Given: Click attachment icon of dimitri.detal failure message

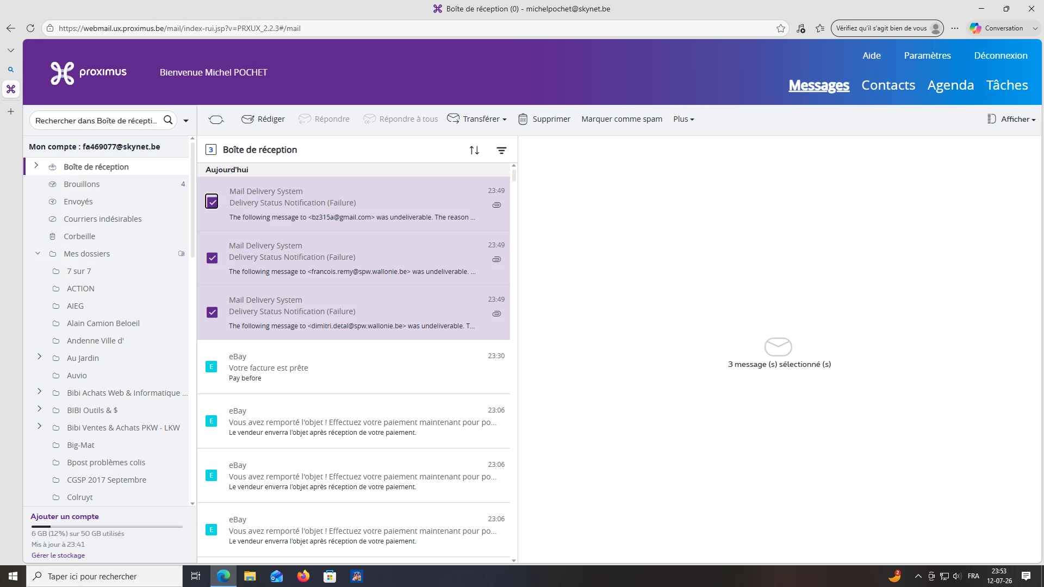Looking at the screenshot, I should (496, 314).
